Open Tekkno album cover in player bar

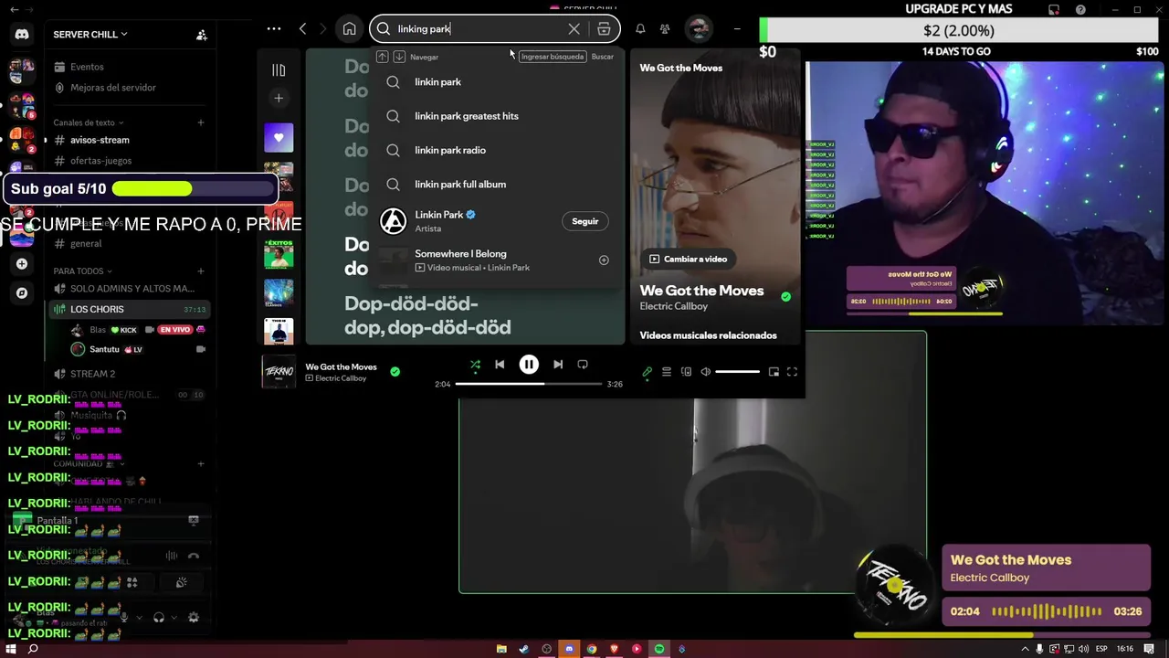[x=279, y=372]
